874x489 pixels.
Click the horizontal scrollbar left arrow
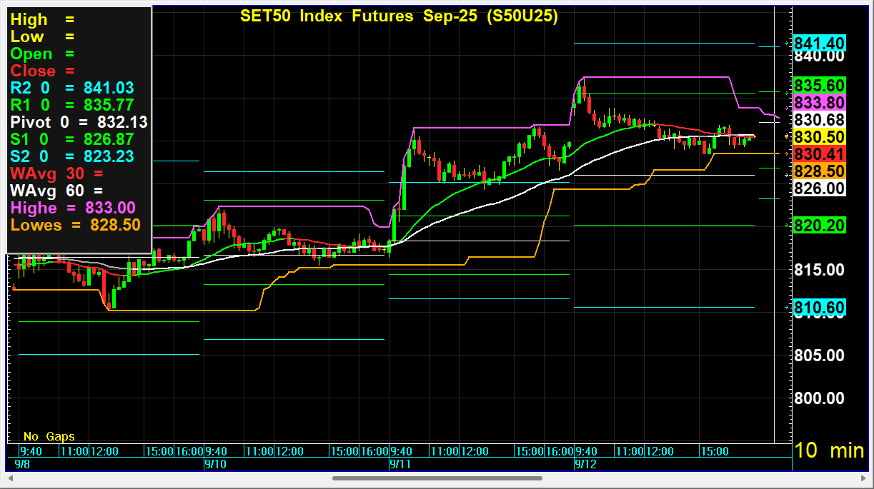(x=10, y=478)
